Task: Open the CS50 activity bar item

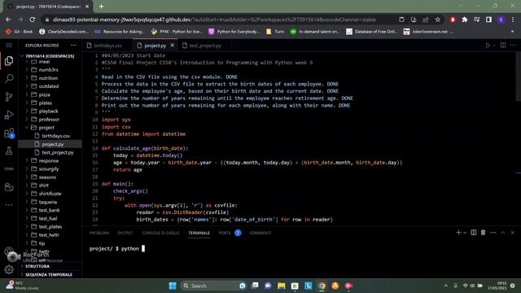Action: coord(9,168)
